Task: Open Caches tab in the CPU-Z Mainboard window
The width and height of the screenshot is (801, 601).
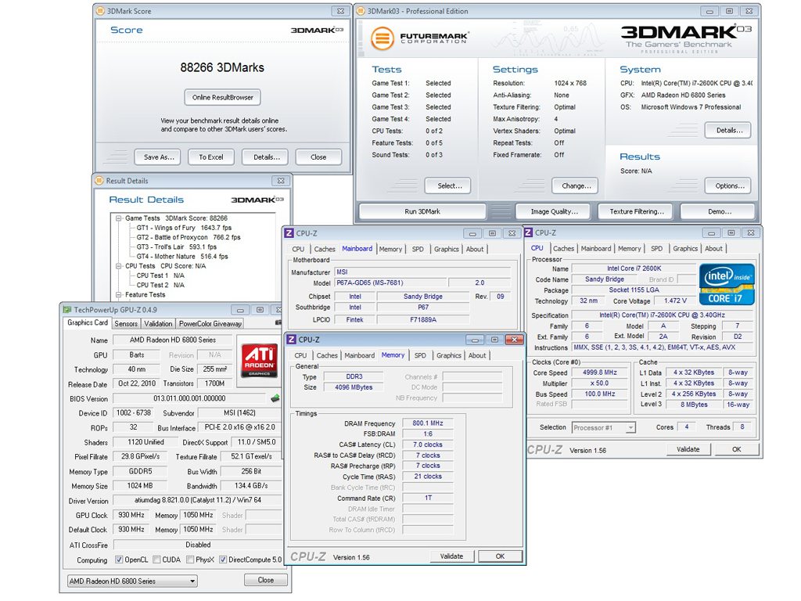Action: pos(325,249)
